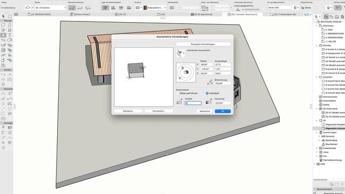Click the camera direction icon beside Blickrichtung

coord(210,82)
